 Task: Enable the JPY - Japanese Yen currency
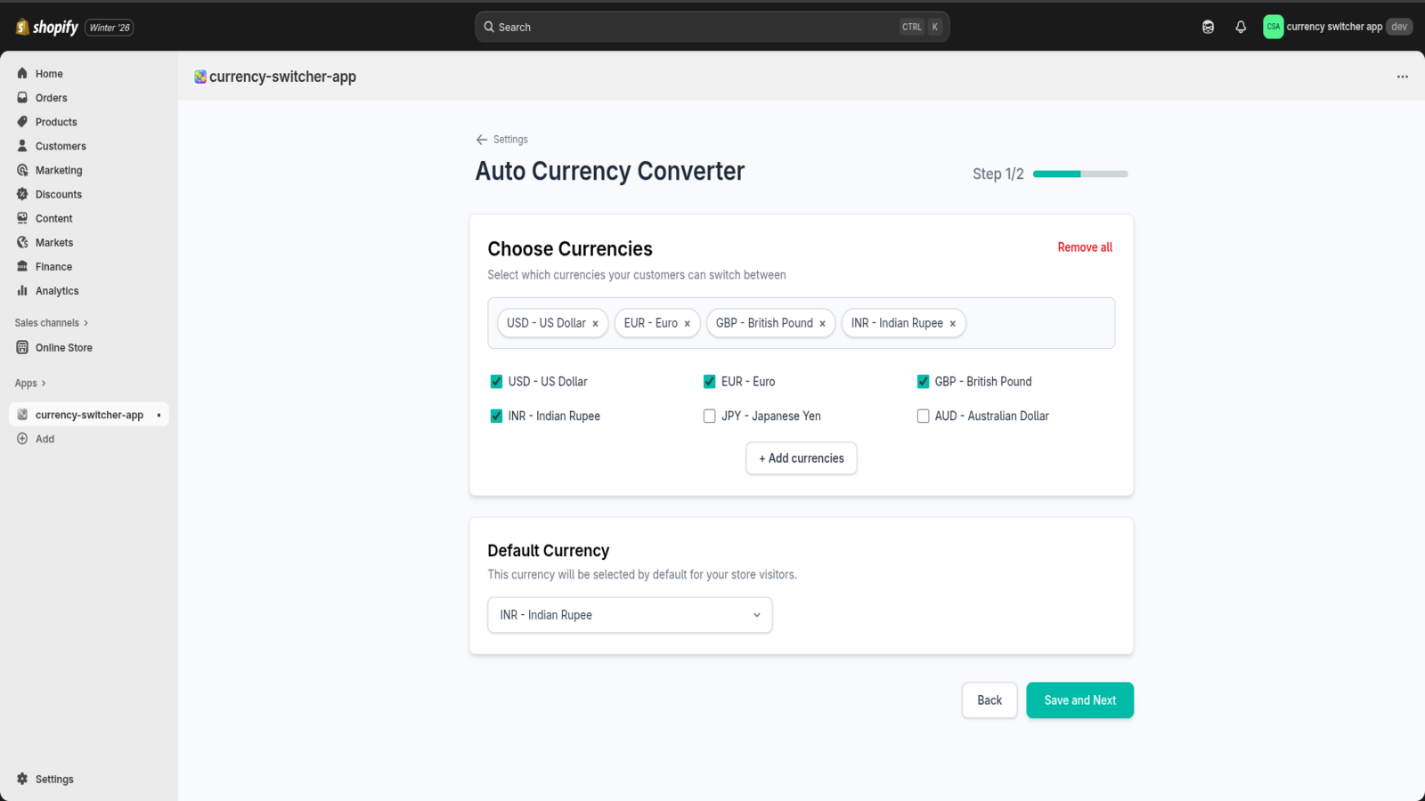[x=709, y=416]
